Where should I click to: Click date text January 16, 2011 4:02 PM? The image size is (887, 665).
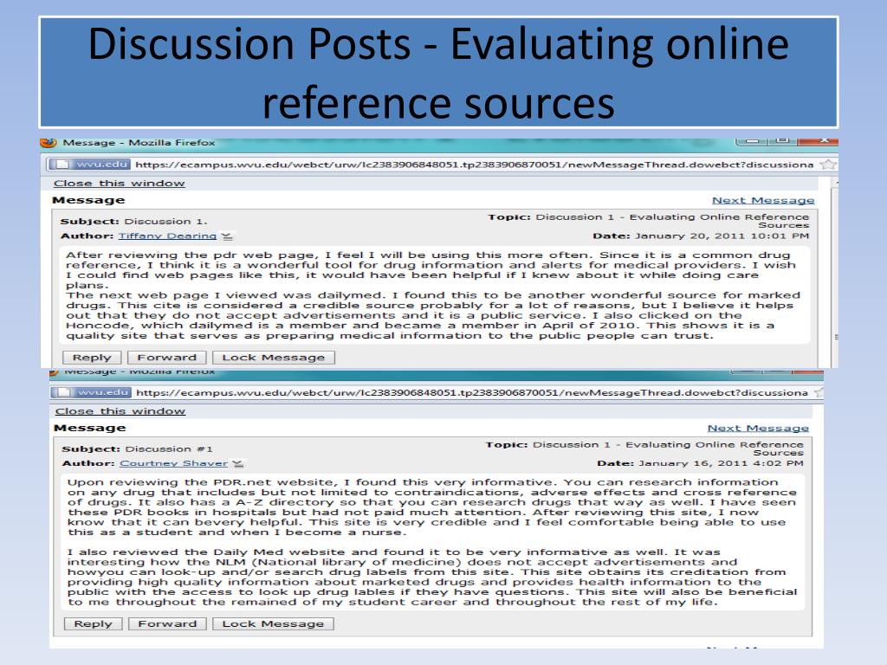(721, 463)
